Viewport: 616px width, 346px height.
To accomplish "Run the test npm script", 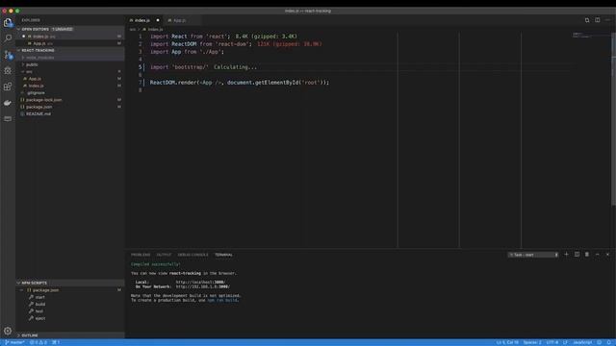I will point(38,311).
